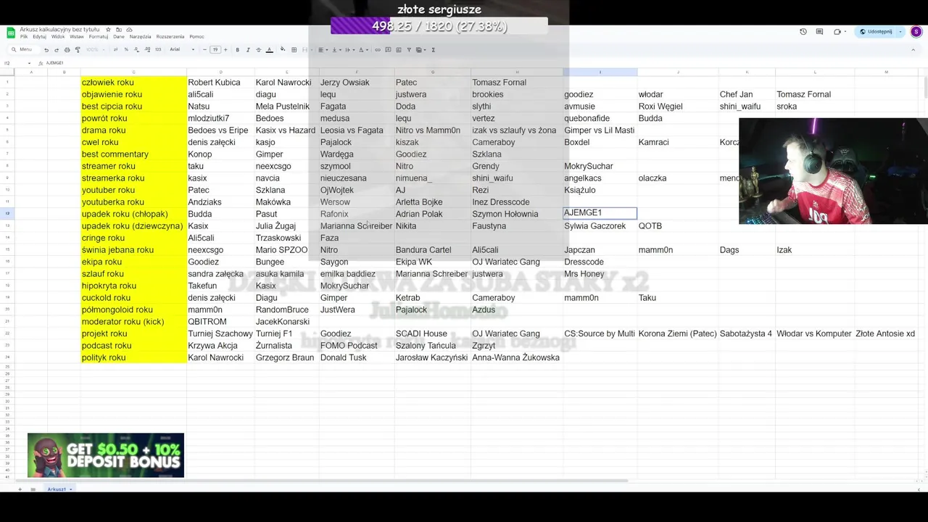Increase decimal places

click(x=147, y=49)
